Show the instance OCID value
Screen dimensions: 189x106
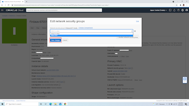click(x=45, y=52)
